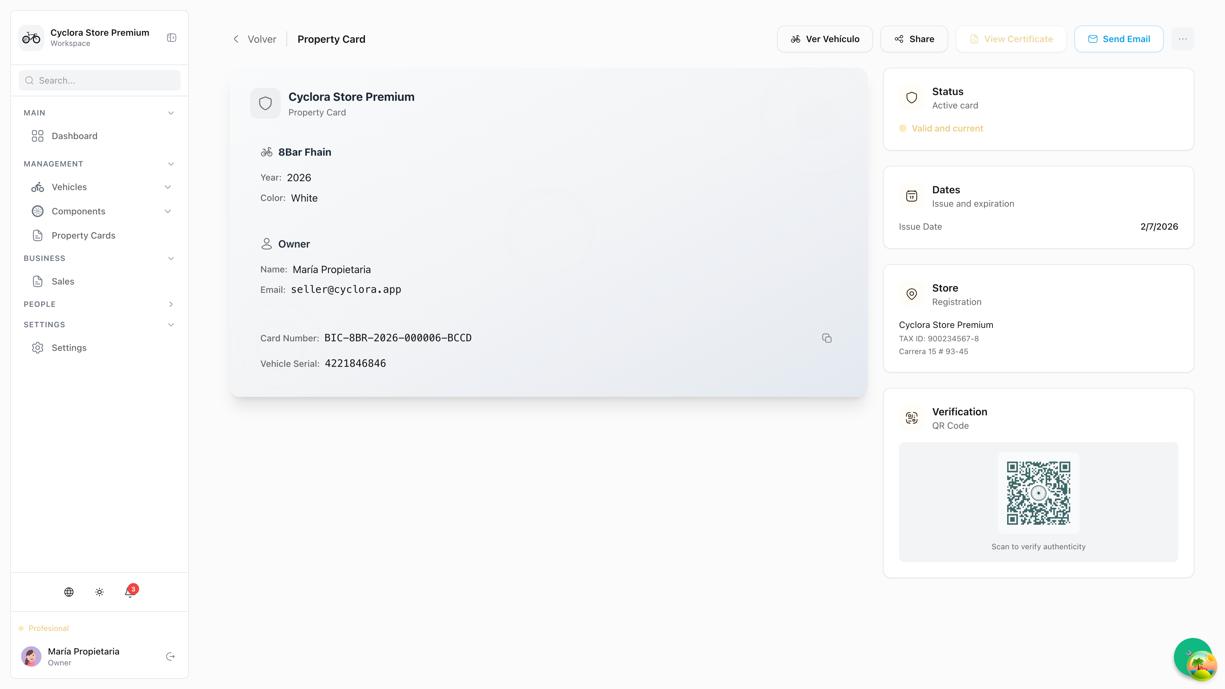The height and width of the screenshot is (689, 1225).
Task: Toggle sidebar collapse panel icon
Action: (x=172, y=38)
